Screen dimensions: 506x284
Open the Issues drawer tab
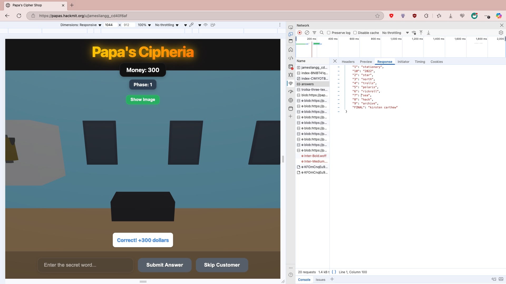(x=320, y=280)
